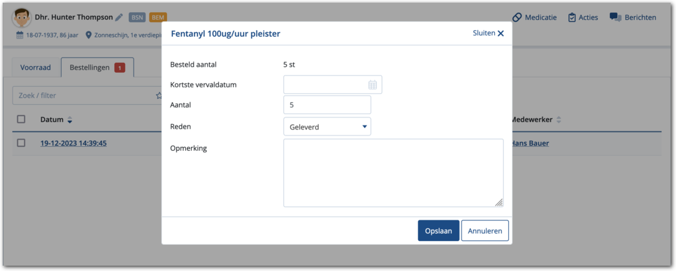Viewport: 676px width, 271px height.
Task: Click the BSN badge
Action: pyautogui.click(x=137, y=17)
